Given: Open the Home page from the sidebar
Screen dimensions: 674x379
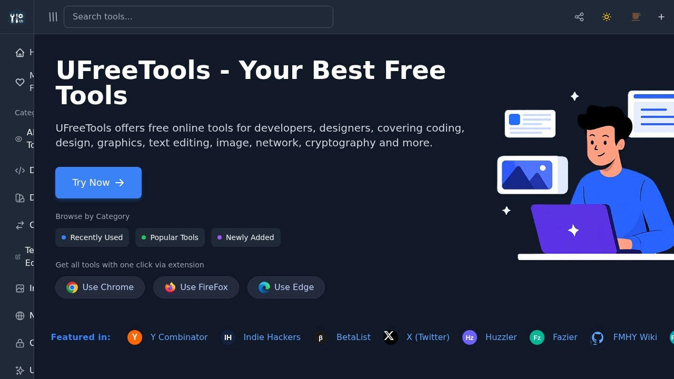Looking at the screenshot, I should tap(19, 52).
